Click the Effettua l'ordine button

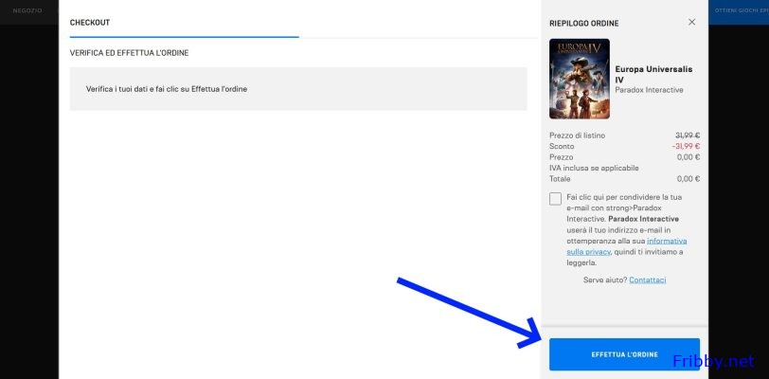[624, 354]
